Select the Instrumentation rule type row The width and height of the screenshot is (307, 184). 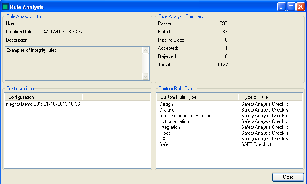point(174,122)
